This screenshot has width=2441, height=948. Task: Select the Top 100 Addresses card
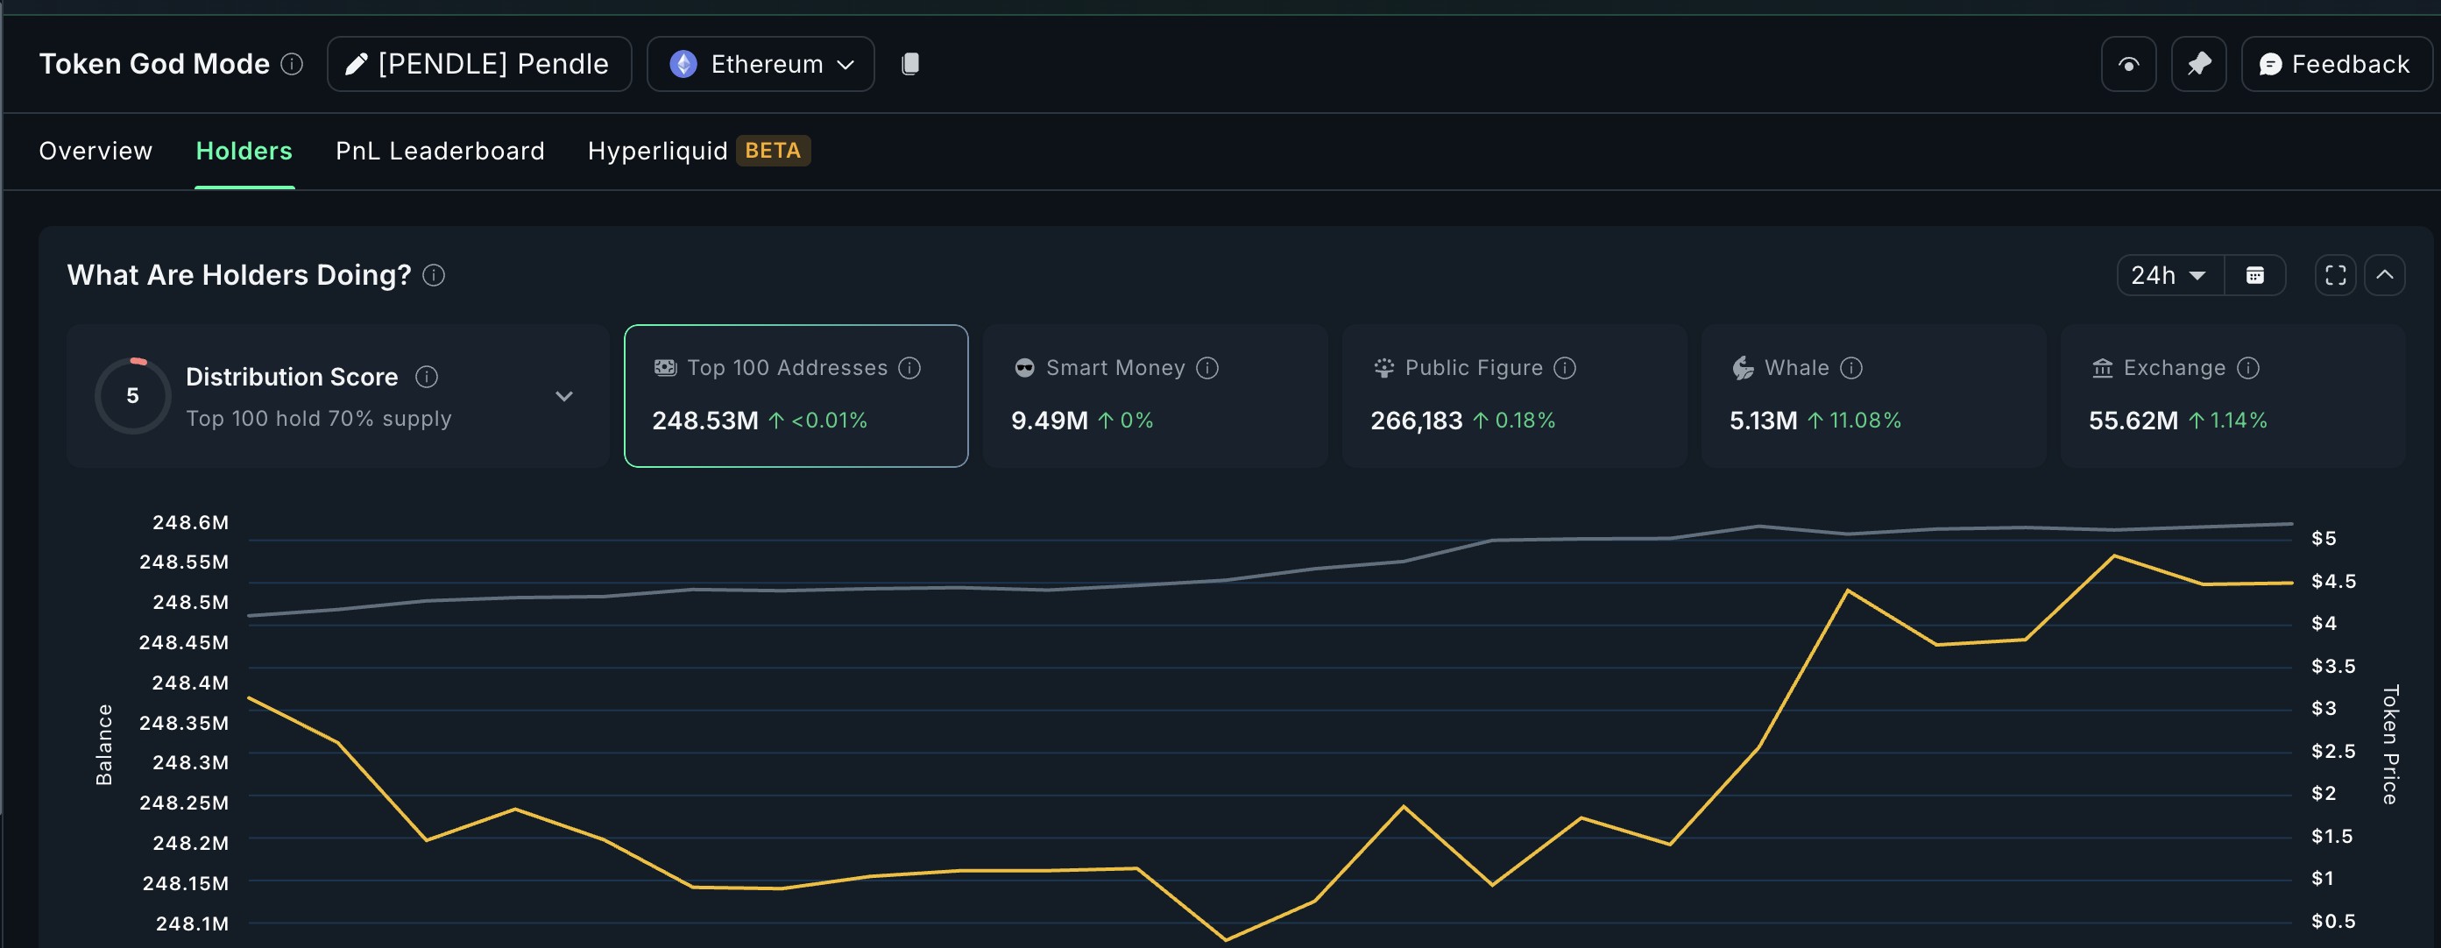796,395
